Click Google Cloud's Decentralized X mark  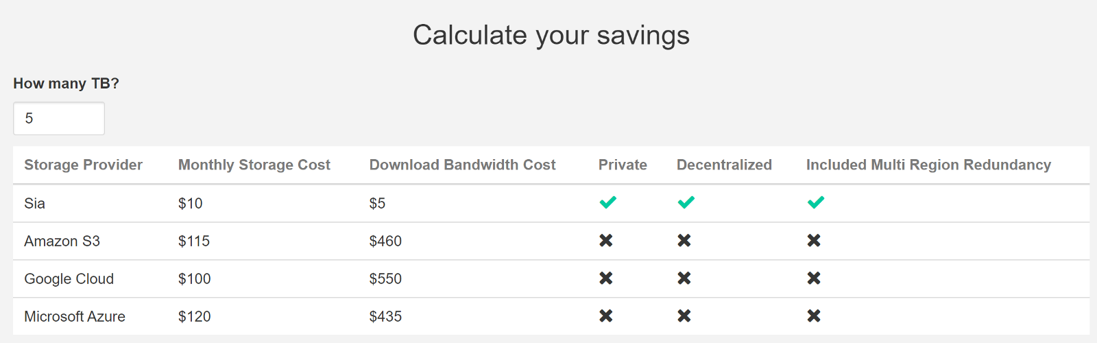tap(684, 279)
